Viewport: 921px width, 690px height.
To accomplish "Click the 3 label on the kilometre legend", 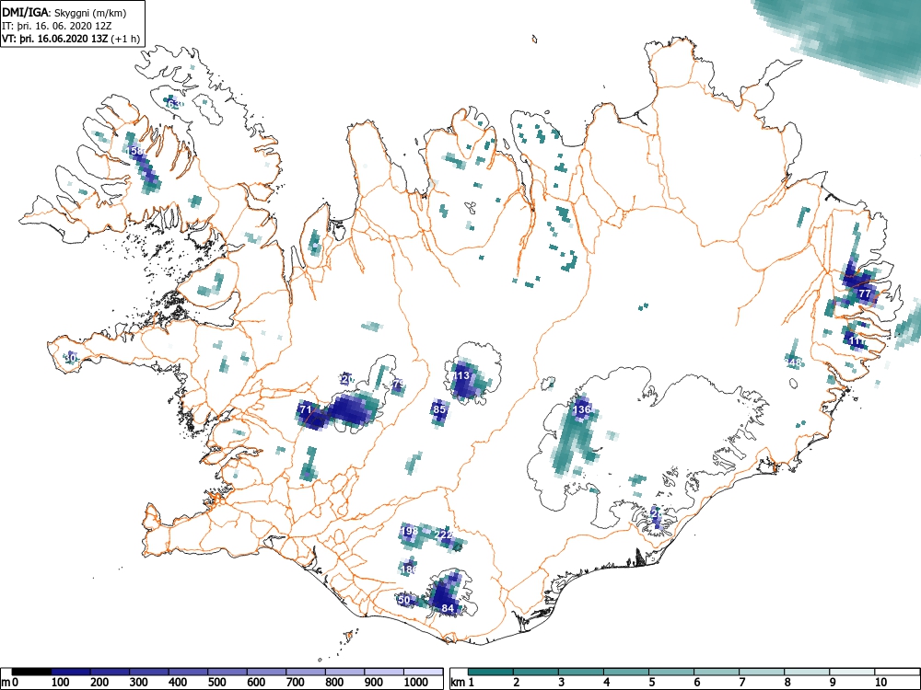I will pyautogui.click(x=562, y=683).
